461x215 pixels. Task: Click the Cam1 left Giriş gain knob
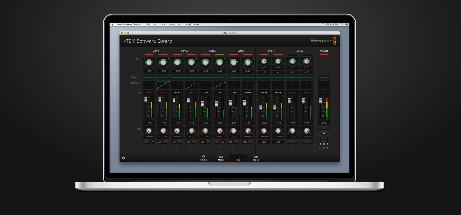coord(149,63)
